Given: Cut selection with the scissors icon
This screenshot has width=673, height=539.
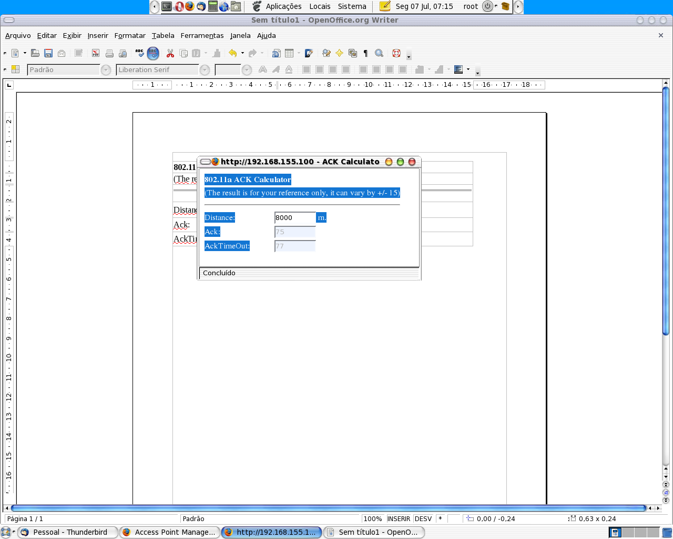Looking at the screenshot, I should point(170,53).
